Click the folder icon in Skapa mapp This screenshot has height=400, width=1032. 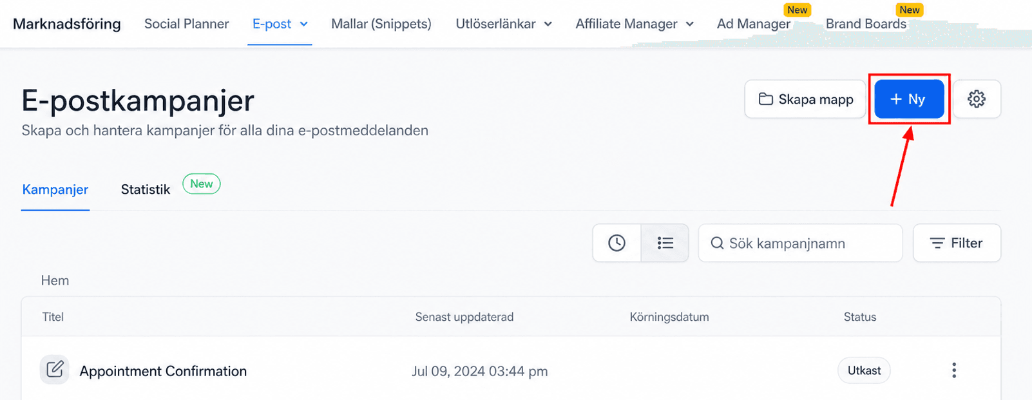pos(765,99)
